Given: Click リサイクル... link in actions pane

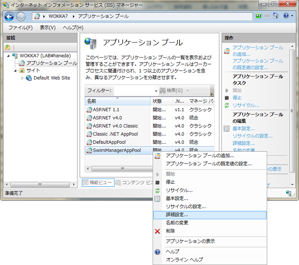Looking at the screenshot, I should pos(246,105).
